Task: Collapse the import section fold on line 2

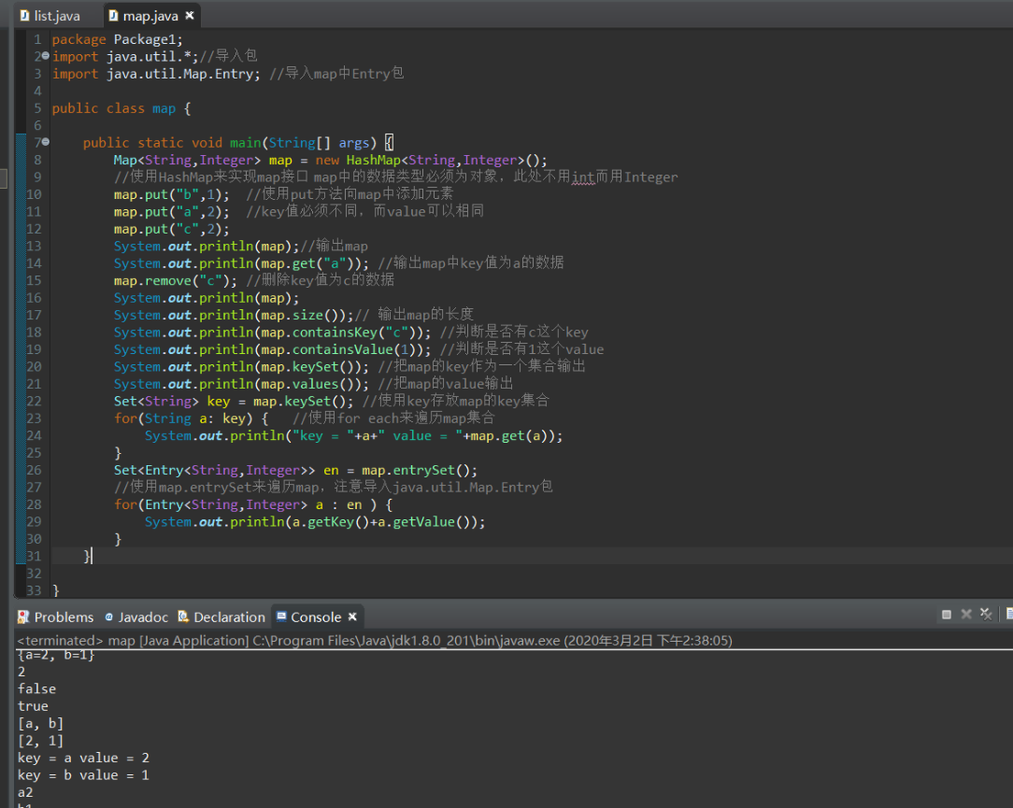Action: (x=45, y=57)
